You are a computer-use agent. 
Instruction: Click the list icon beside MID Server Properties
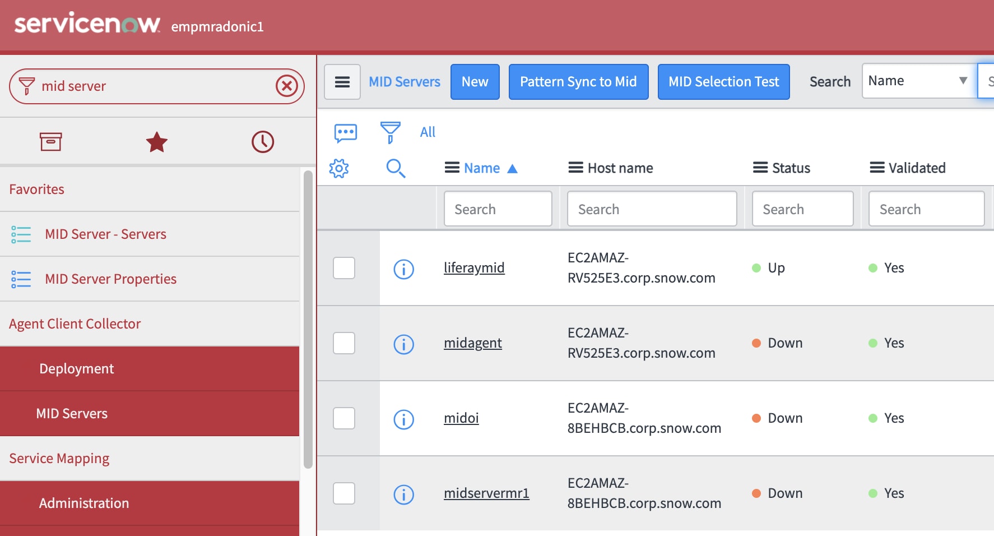tap(21, 279)
